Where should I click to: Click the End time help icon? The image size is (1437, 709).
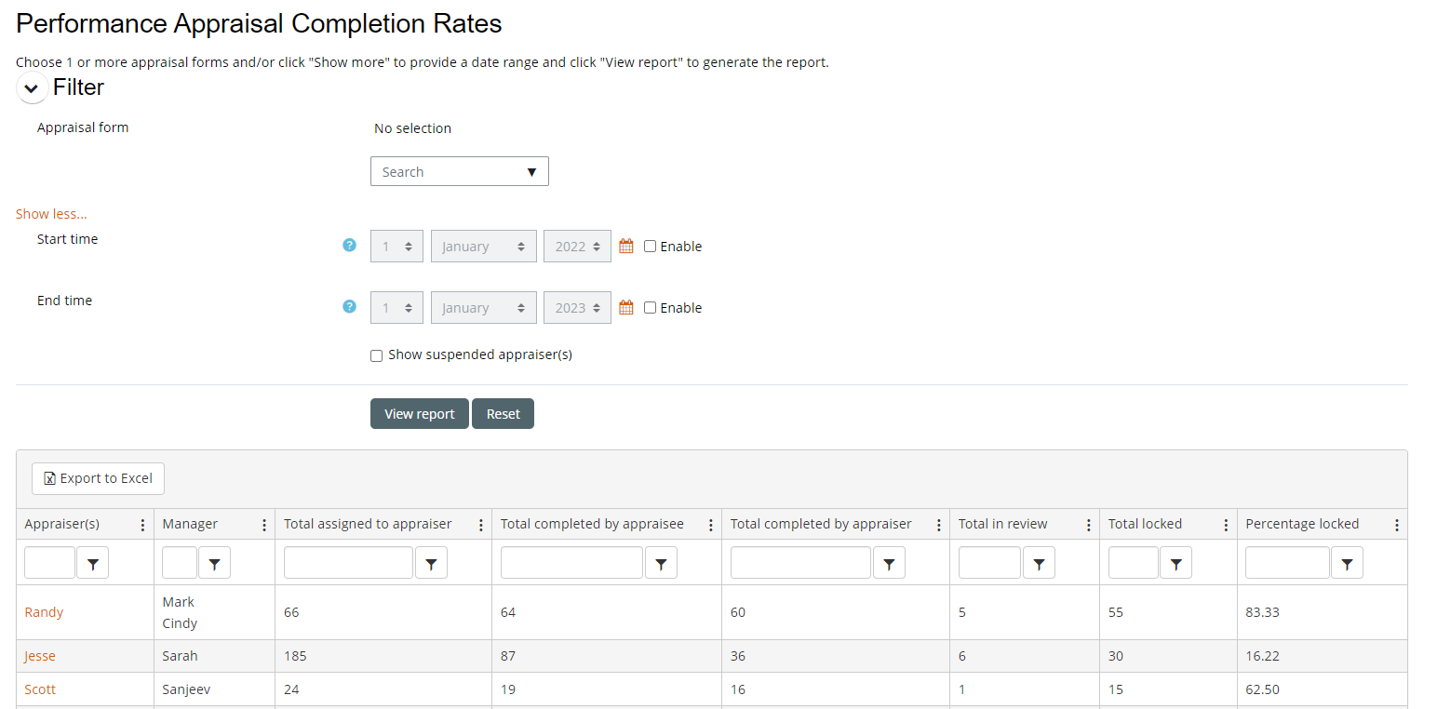349,307
